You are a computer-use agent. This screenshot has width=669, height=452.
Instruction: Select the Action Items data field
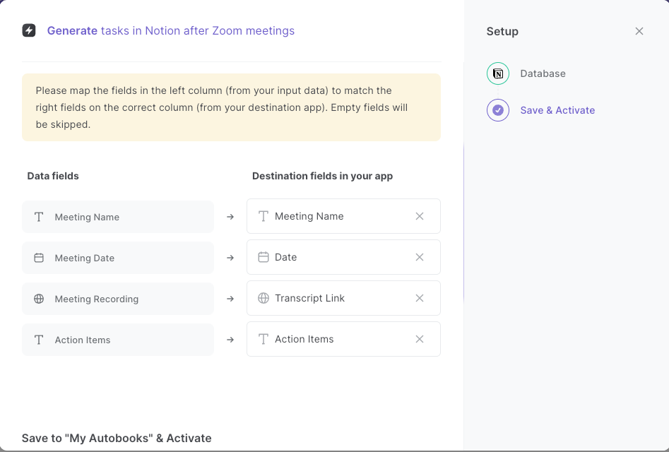tap(118, 340)
